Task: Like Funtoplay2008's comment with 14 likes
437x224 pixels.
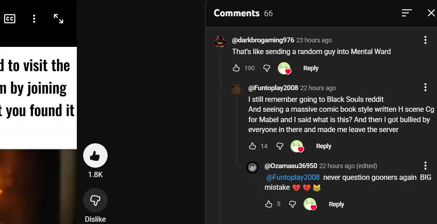Action: 252,146
